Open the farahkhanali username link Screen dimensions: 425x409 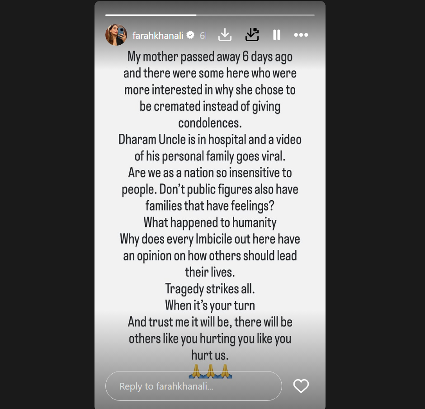point(158,35)
